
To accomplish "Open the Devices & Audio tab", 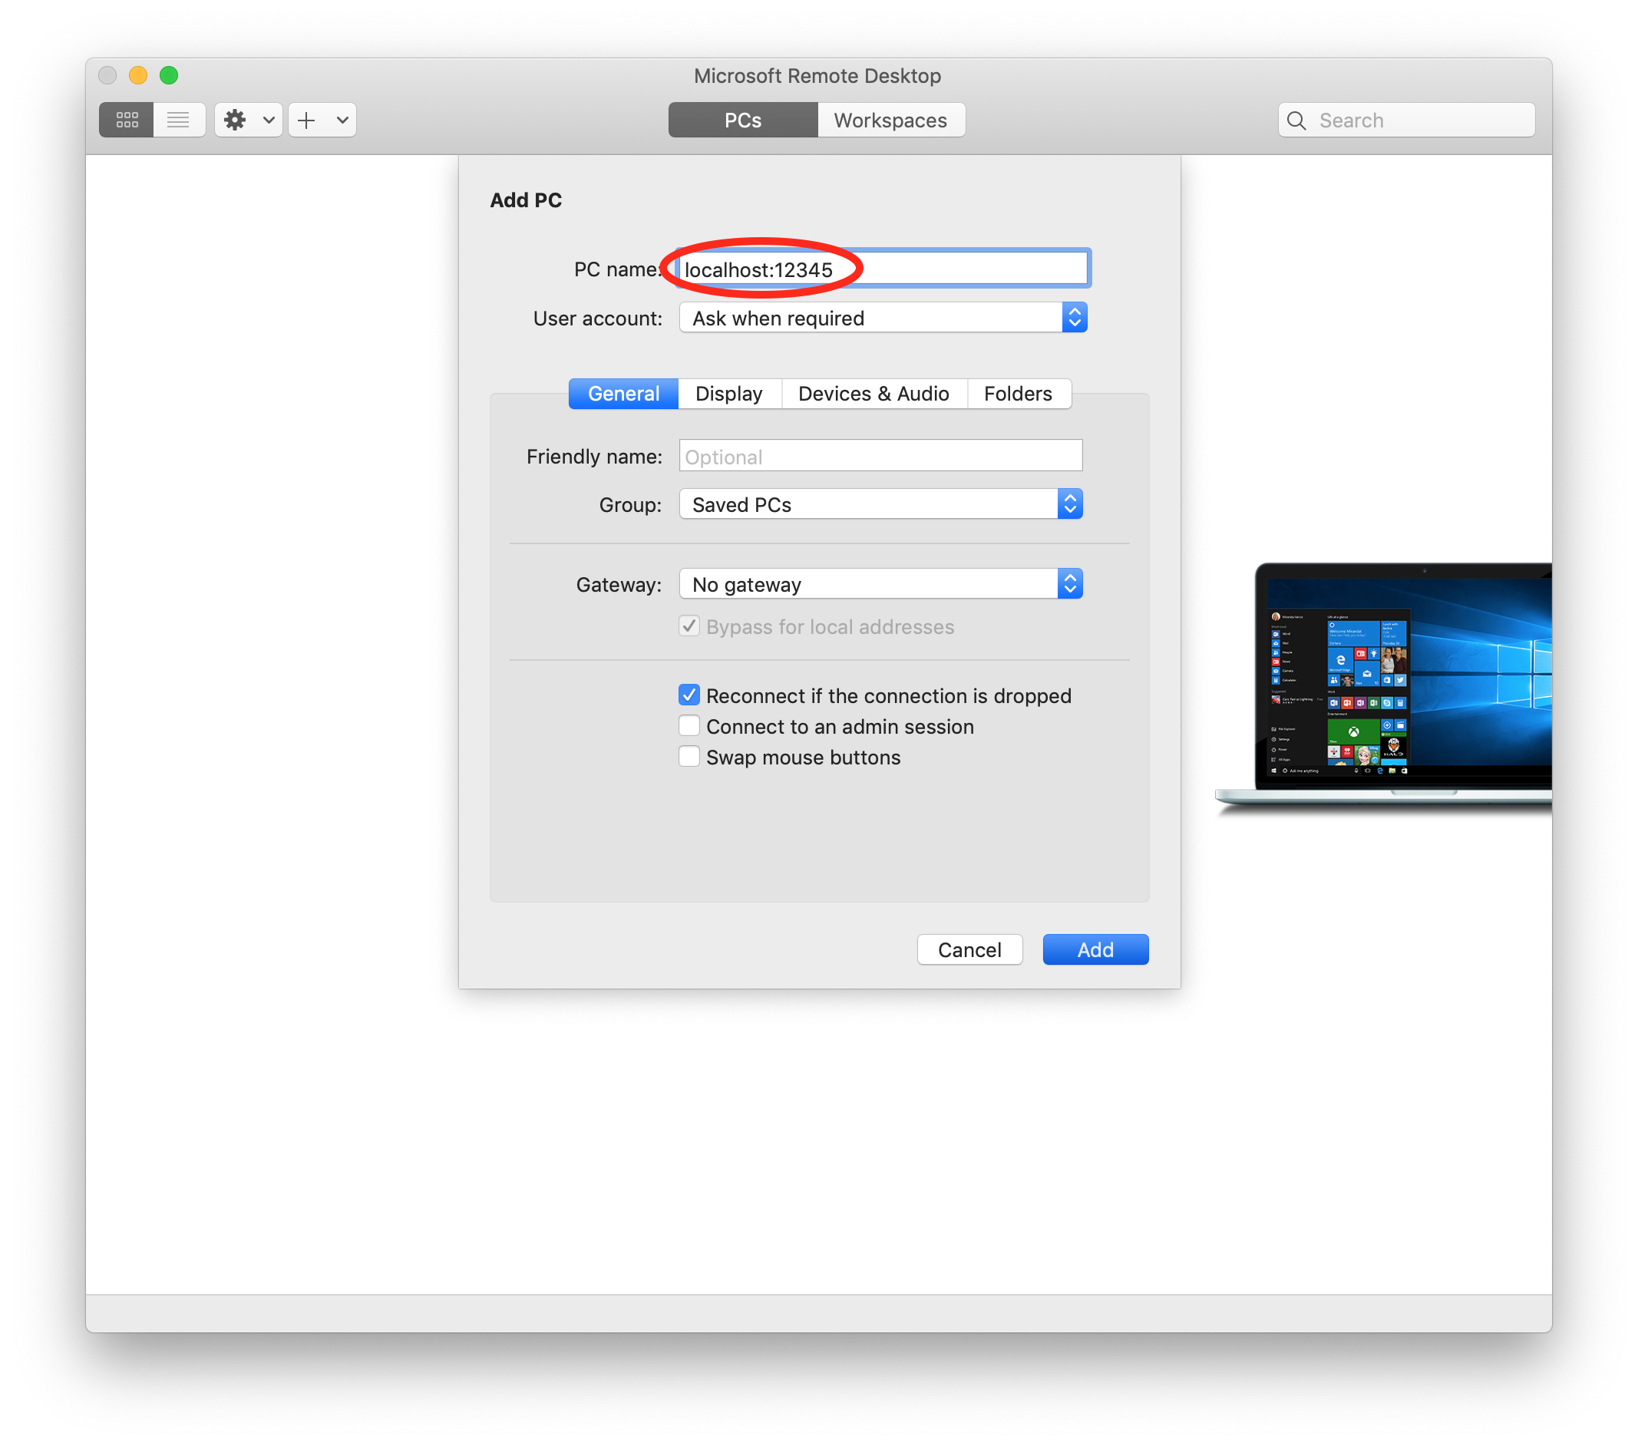I will 873,393.
